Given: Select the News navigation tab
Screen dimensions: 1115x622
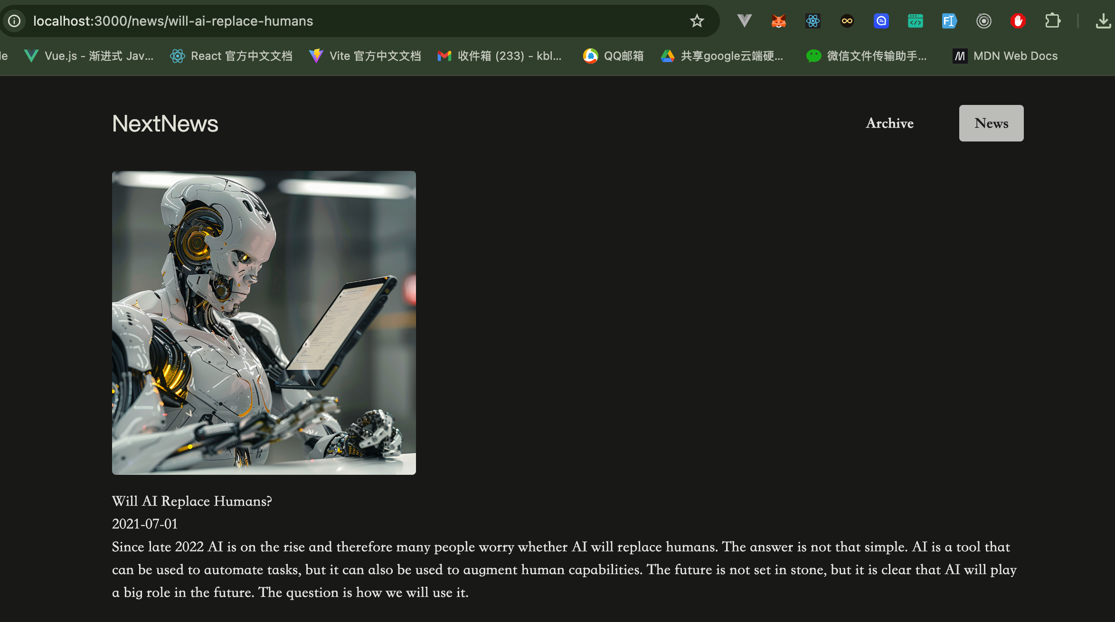Looking at the screenshot, I should [991, 123].
